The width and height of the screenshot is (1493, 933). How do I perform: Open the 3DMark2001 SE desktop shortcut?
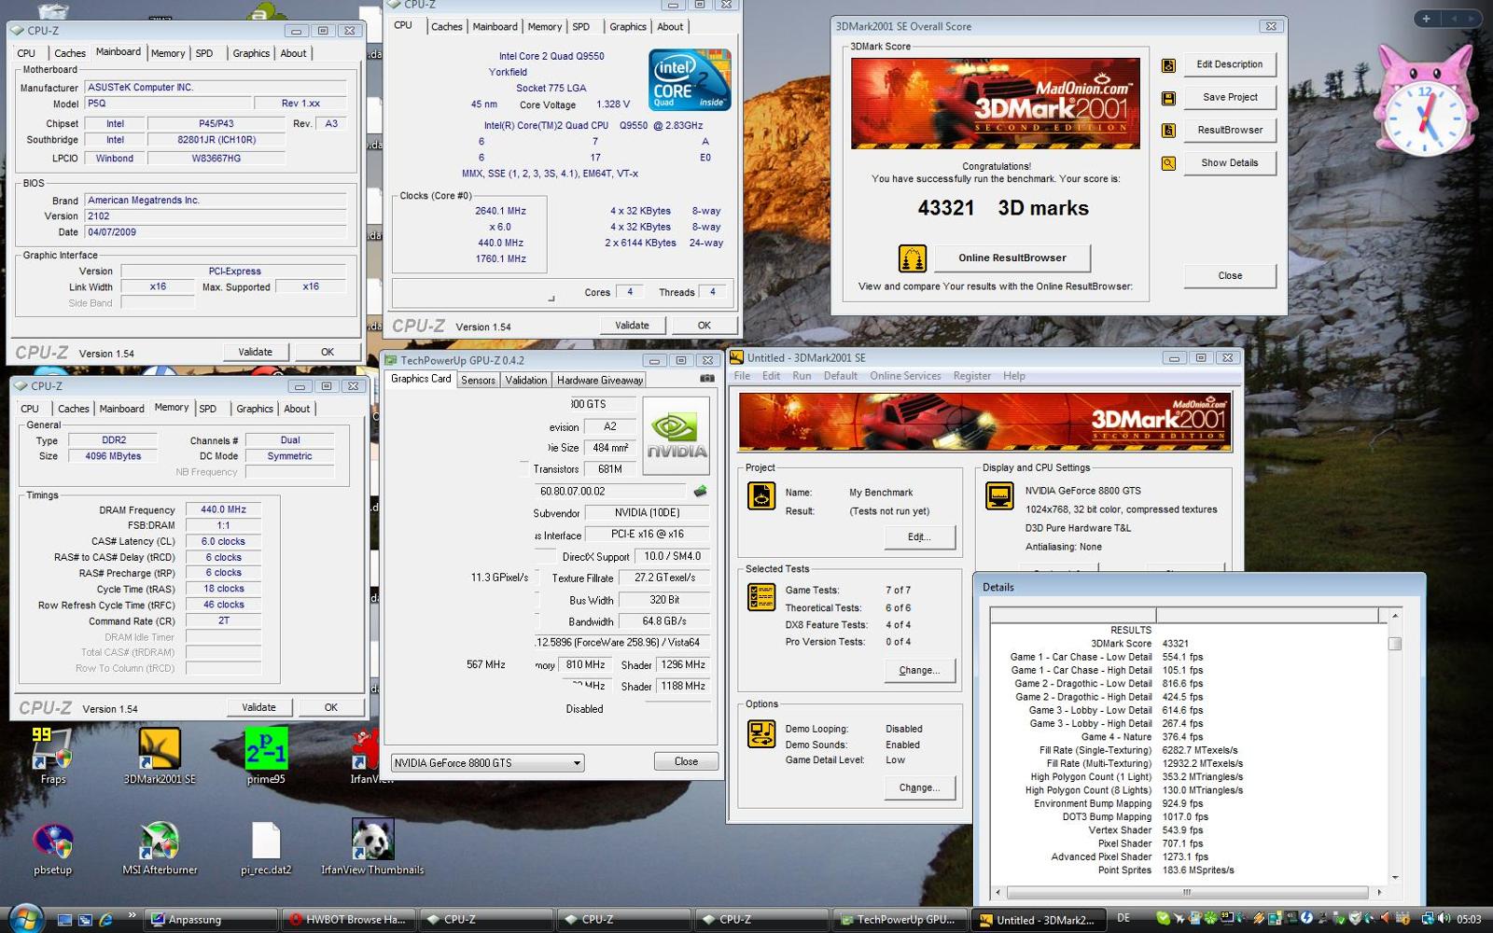[160, 756]
